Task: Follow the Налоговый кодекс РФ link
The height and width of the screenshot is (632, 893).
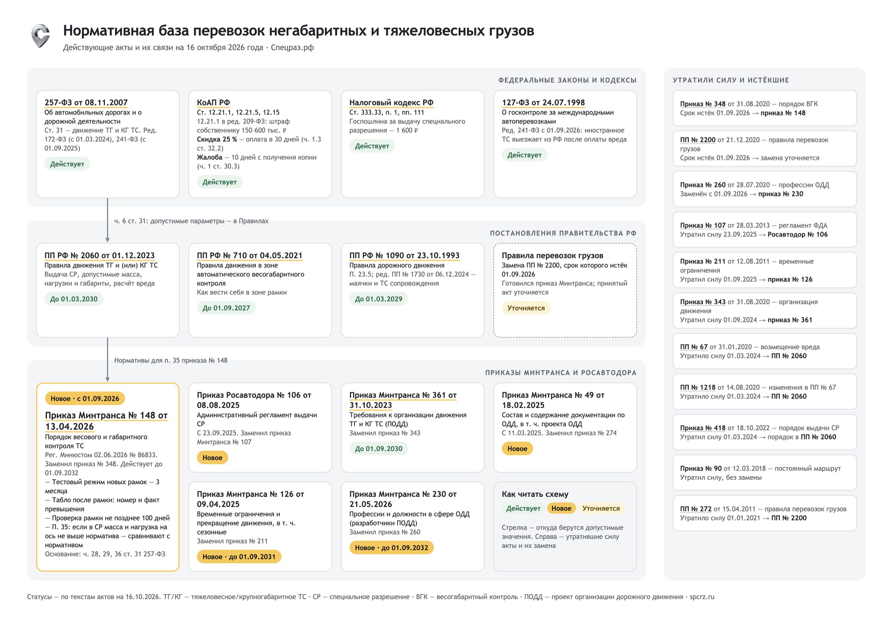Action: point(391,102)
